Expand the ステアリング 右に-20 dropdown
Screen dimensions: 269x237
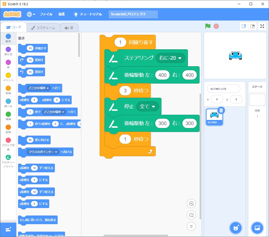point(179,58)
